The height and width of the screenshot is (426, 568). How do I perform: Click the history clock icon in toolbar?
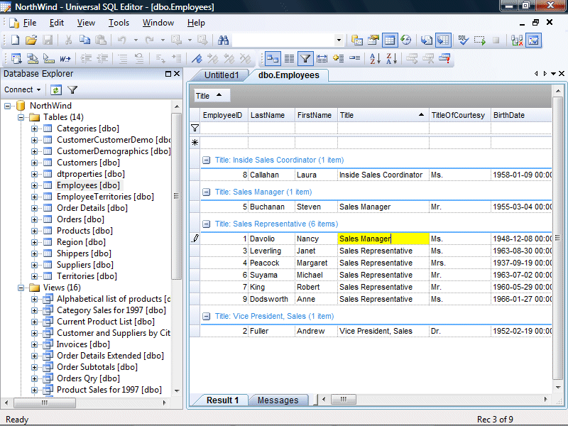click(x=406, y=40)
